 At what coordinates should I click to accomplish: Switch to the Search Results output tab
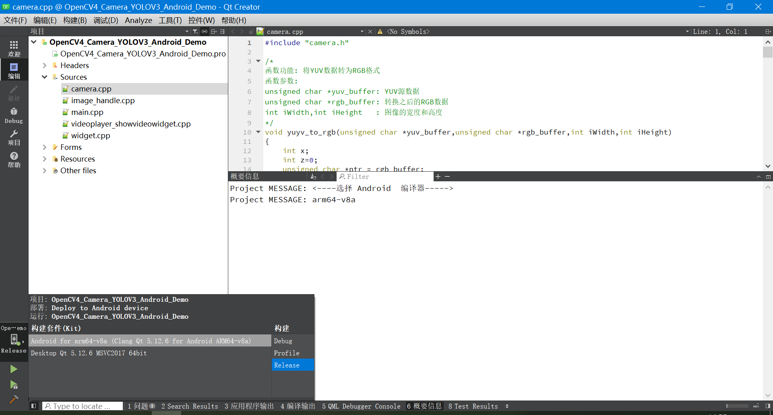point(189,406)
